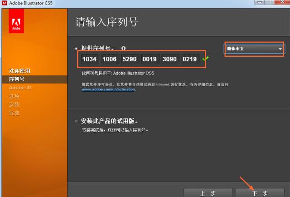This screenshot has width=290, height=197.
Task: Open the 简体中文 language dropdown
Action: 255,49
